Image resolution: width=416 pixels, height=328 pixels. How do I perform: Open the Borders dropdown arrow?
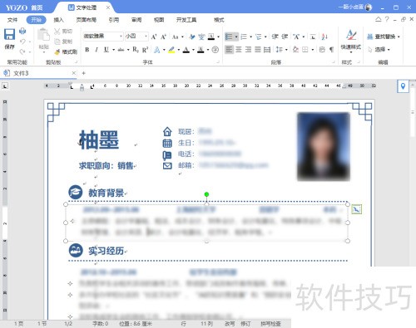pyautogui.click(x=313, y=50)
